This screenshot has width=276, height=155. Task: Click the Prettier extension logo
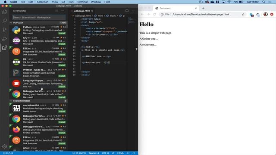coord(16,73)
